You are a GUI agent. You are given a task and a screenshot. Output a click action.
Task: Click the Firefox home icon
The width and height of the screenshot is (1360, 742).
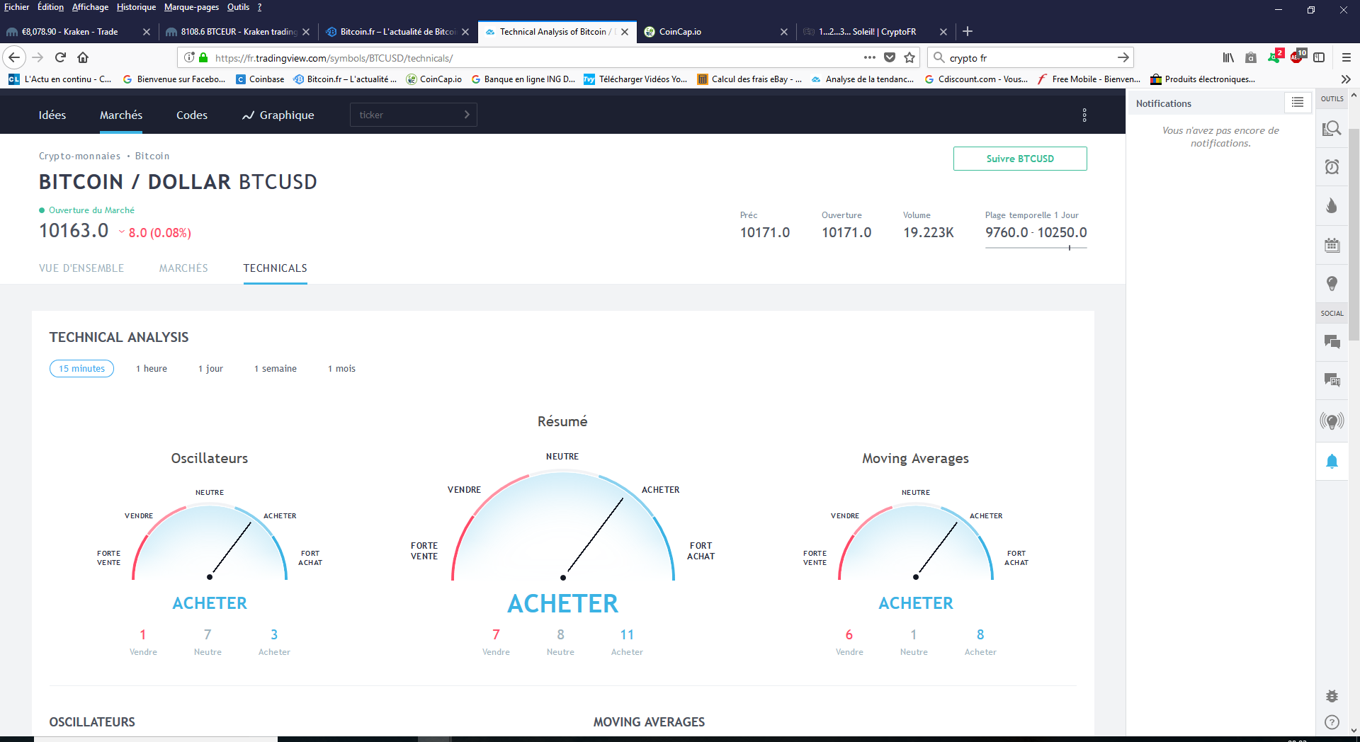tap(83, 57)
